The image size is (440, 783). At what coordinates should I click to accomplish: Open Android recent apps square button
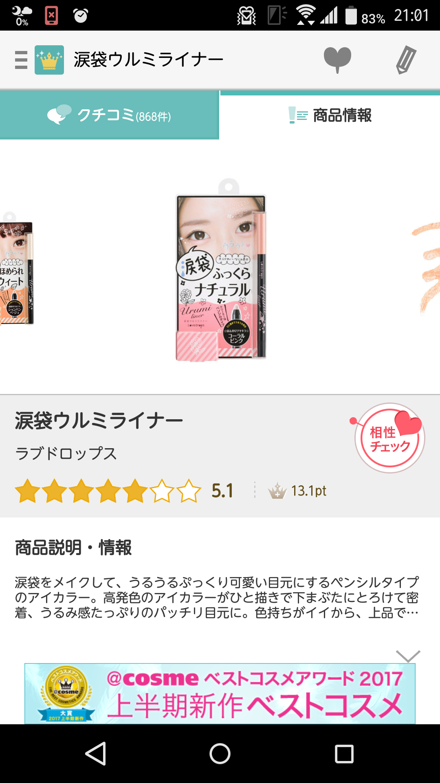click(344, 754)
